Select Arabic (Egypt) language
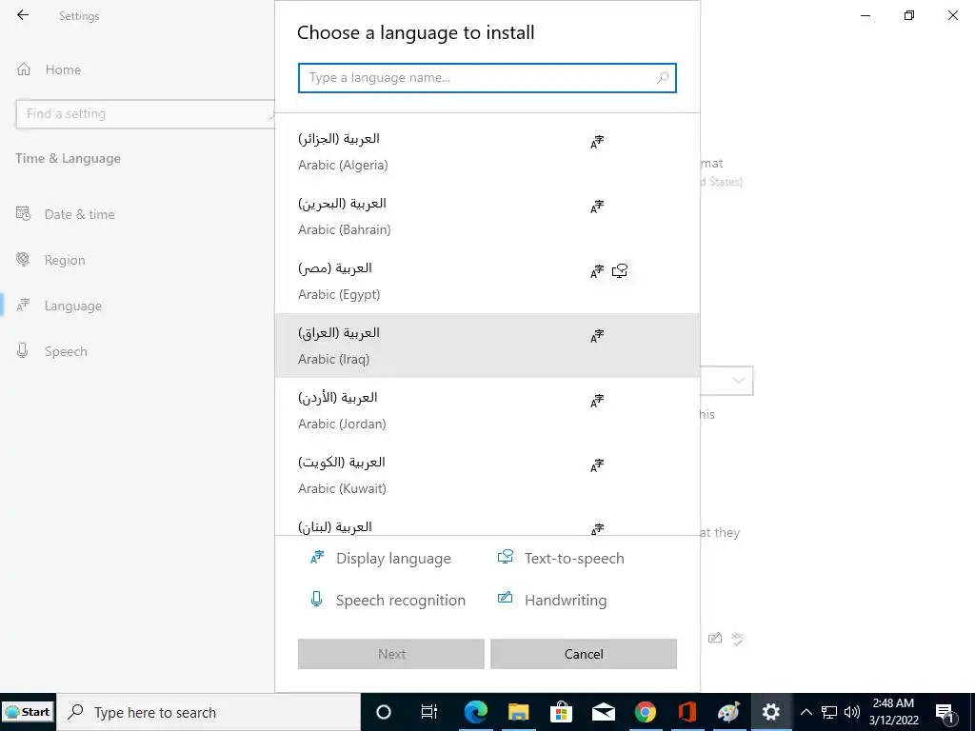Image resolution: width=975 pixels, height=731 pixels. tap(487, 281)
